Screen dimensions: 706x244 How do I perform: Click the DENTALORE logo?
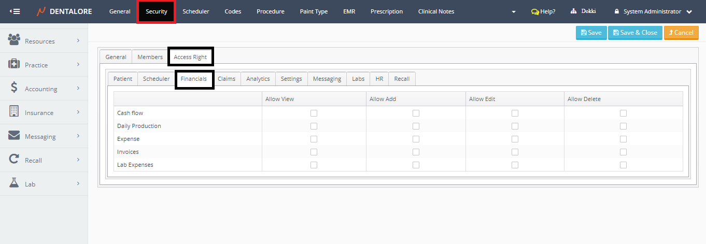click(x=64, y=11)
